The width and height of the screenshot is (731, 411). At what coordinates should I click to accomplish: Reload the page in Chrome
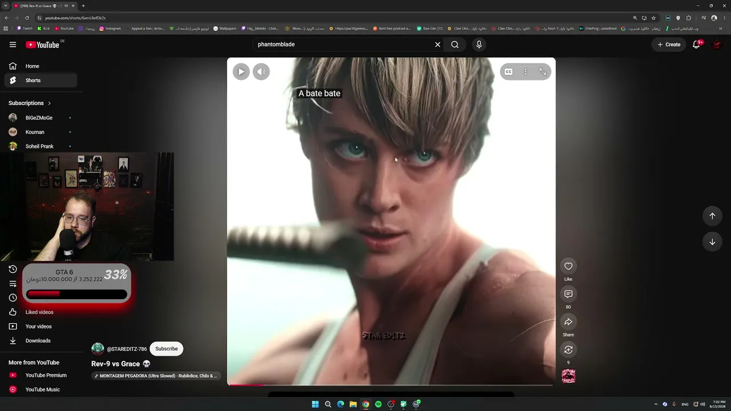(x=27, y=18)
